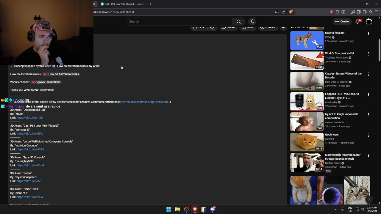Viewport: 381px width, 214px height.
Task: Open the browser hamburger main menu
Action: tap(377, 12)
